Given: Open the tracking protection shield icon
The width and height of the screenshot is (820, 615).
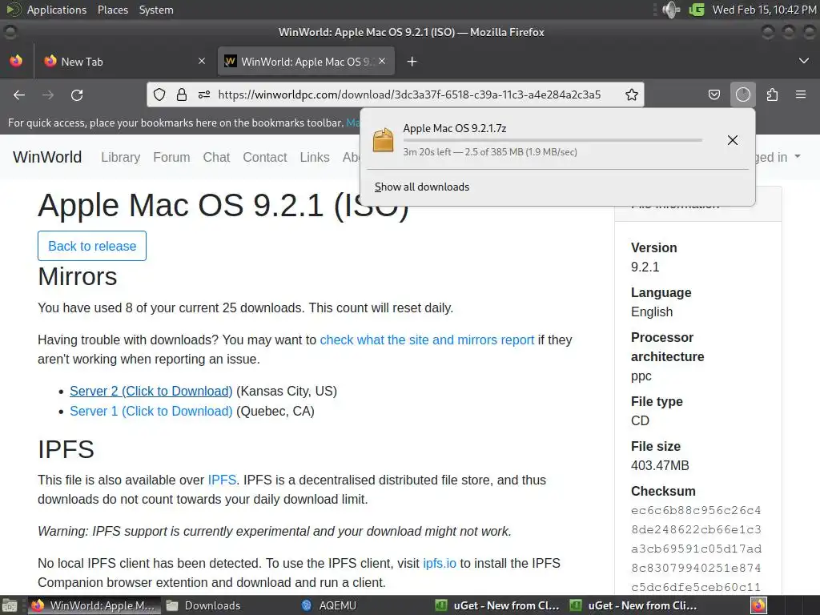Looking at the screenshot, I should pyautogui.click(x=159, y=94).
